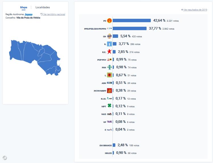The height and width of the screenshot is (163, 213).
Task: Click the CH (Chega) party logo
Action: (x=109, y=36)
